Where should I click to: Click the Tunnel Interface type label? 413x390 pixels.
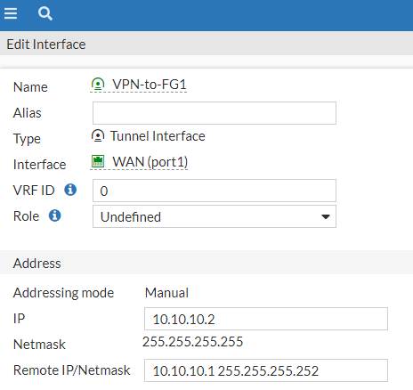point(158,136)
